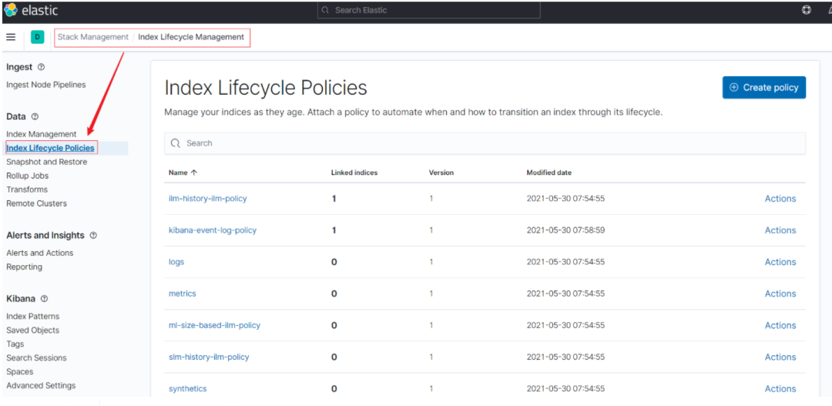Click the Elastic logo
Viewport: 832px width, 406px height.
pyautogui.click(x=30, y=10)
